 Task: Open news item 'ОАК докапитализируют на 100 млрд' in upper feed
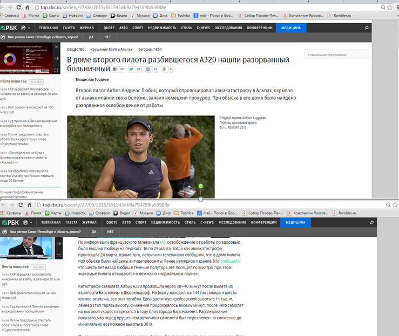click(x=26, y=109)
